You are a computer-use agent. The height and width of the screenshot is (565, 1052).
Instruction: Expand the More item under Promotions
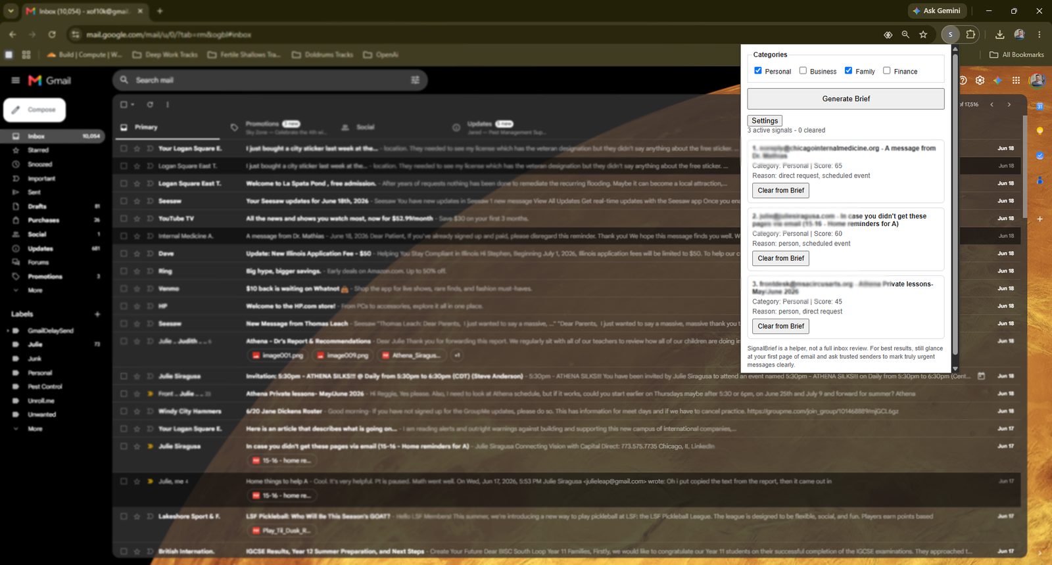tap(35, 290)
